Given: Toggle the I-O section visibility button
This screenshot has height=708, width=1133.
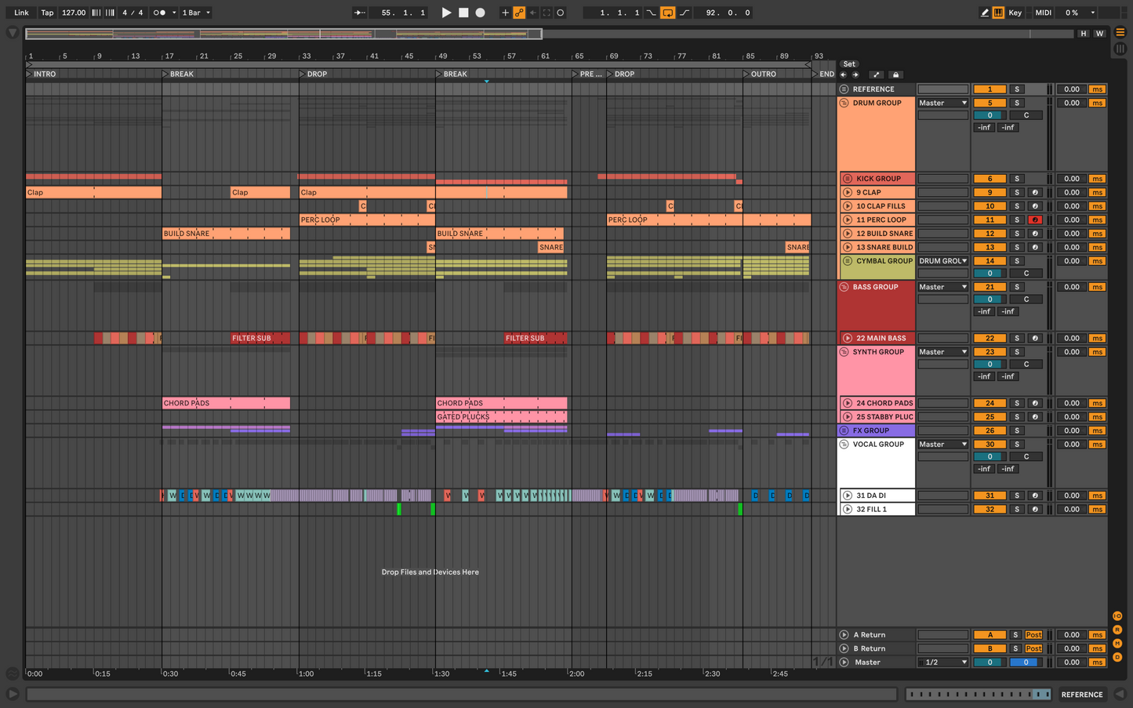Looking at the screenshot, I should pos(1117,616).
